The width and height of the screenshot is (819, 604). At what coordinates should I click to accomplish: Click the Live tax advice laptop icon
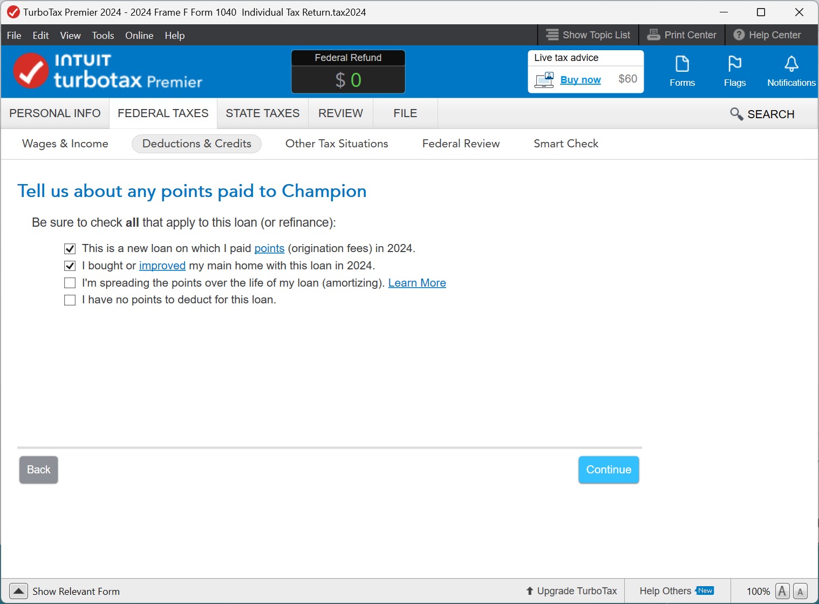coord(544,80)
